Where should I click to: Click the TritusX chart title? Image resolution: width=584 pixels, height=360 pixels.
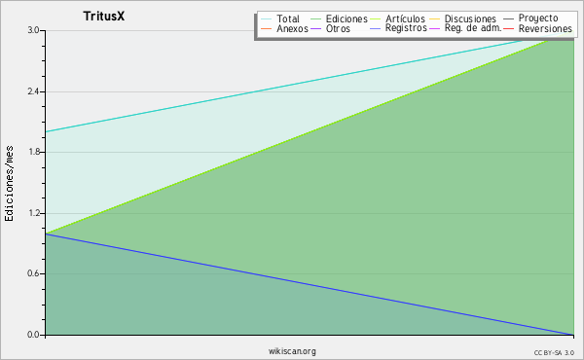(x=104, y=17)
